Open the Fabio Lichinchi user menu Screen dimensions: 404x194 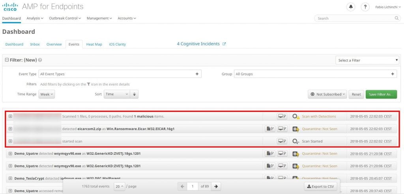click(x=388, y=7)
